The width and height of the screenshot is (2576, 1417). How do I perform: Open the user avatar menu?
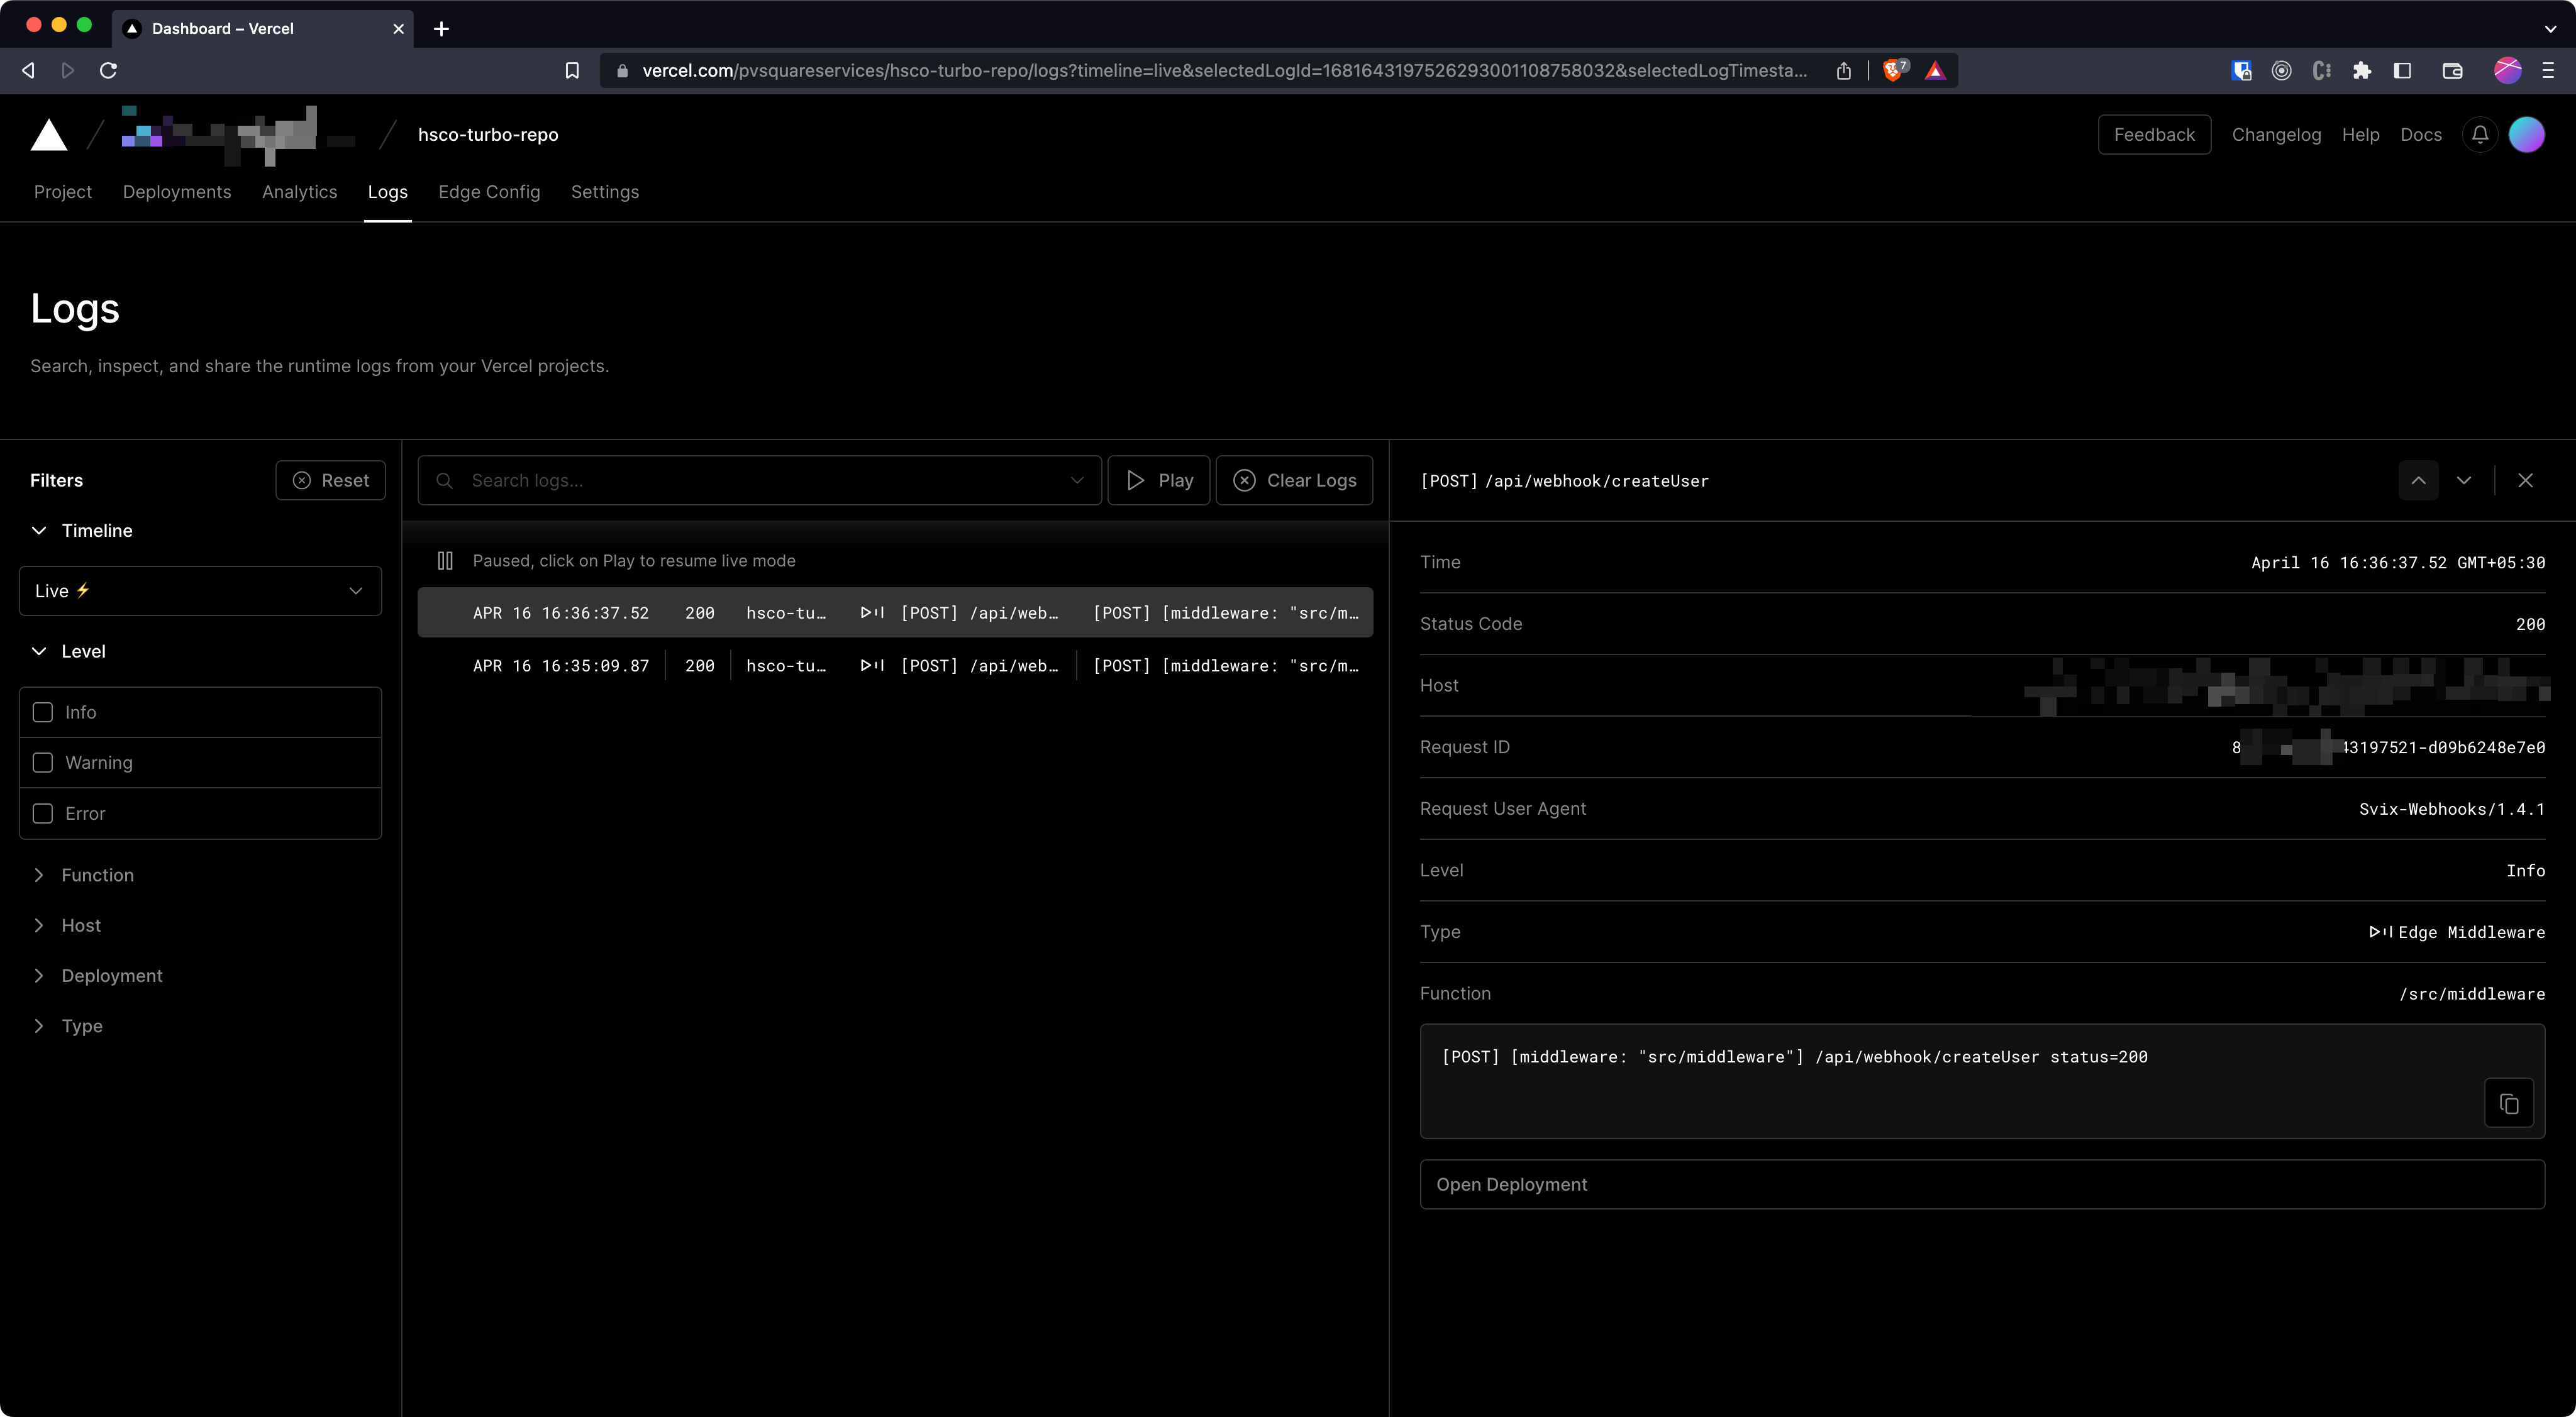click(x=2526, y=135)
